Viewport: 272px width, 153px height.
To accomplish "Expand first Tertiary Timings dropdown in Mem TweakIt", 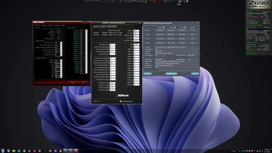I will [x=86, y=31].
